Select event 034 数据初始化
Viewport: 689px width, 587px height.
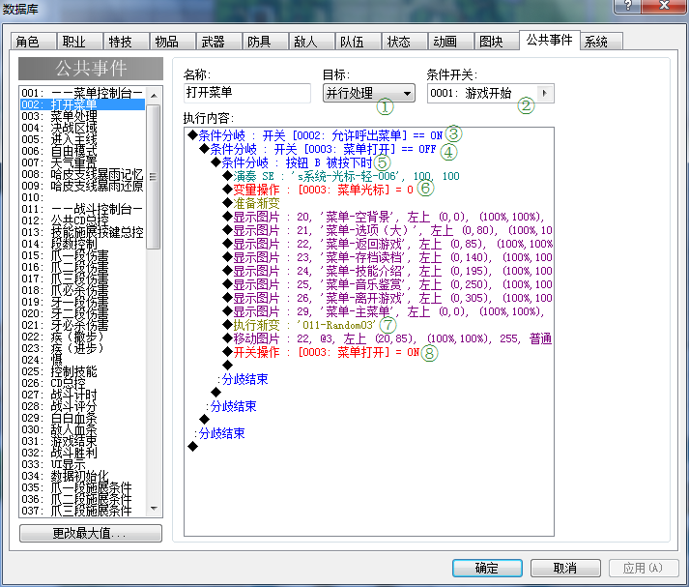[x=82, y=476]
